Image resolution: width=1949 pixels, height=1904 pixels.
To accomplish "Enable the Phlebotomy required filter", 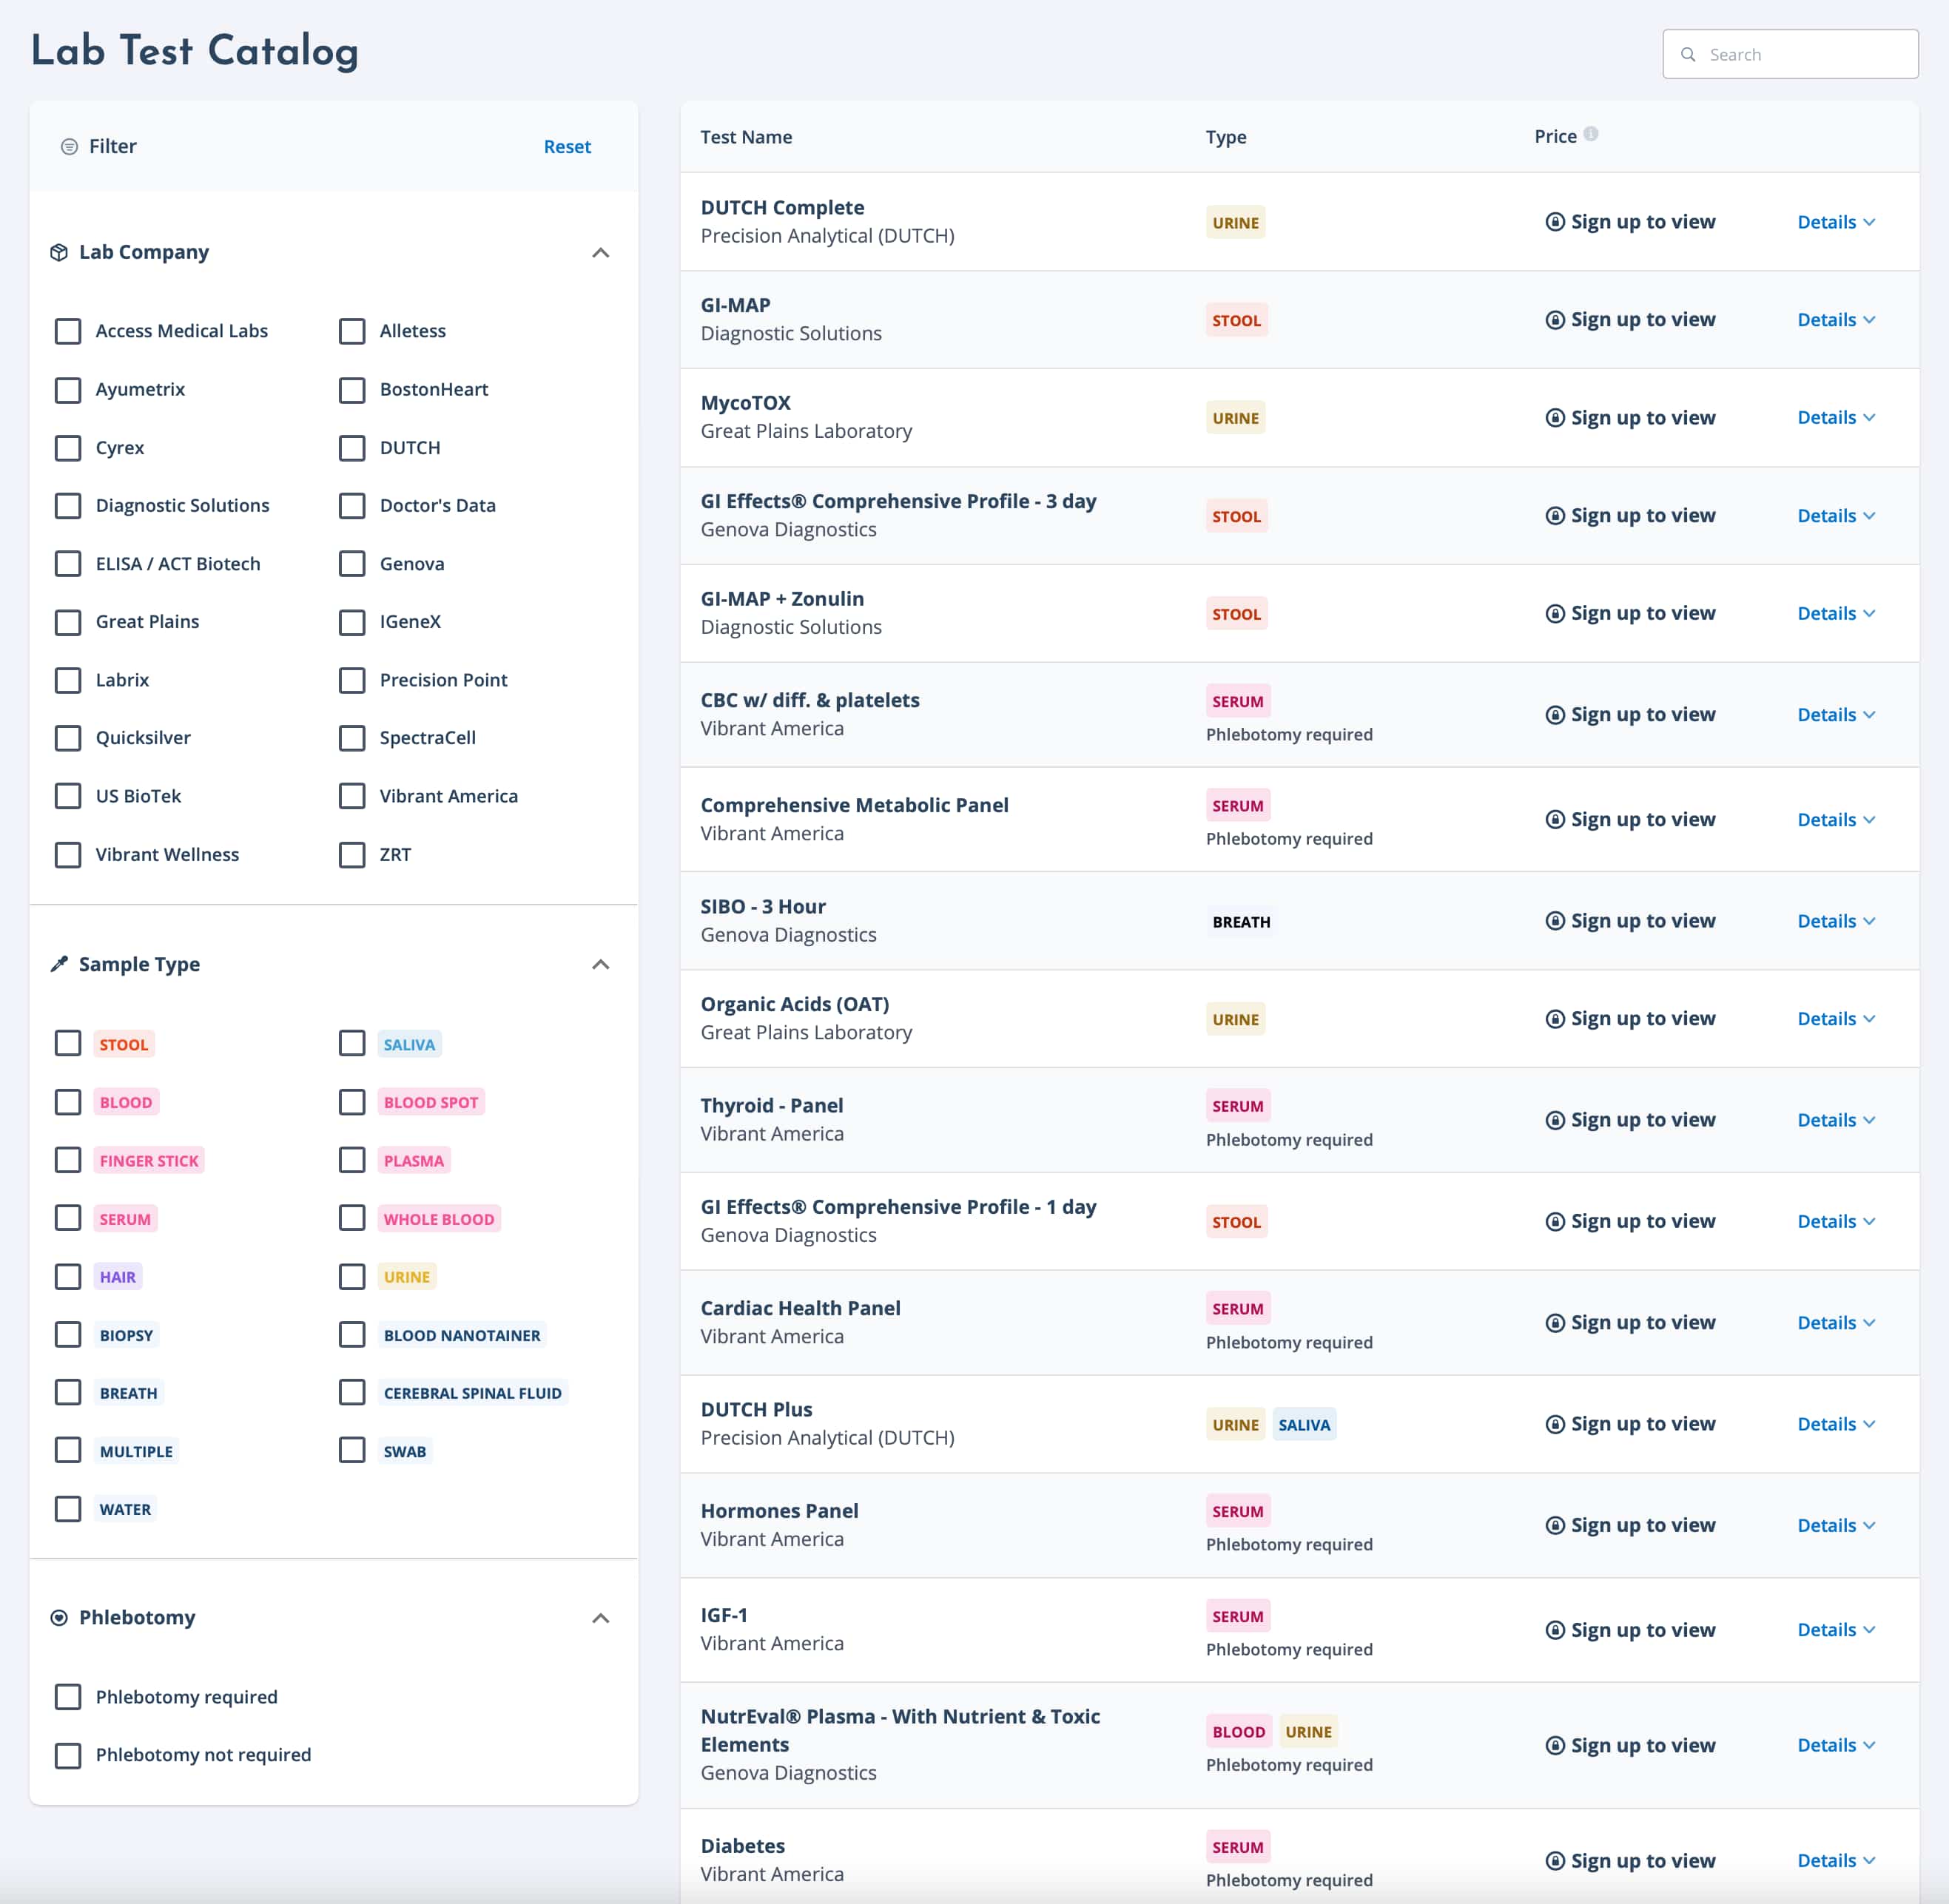I will pyautogui.click(x=68, y=1696).
